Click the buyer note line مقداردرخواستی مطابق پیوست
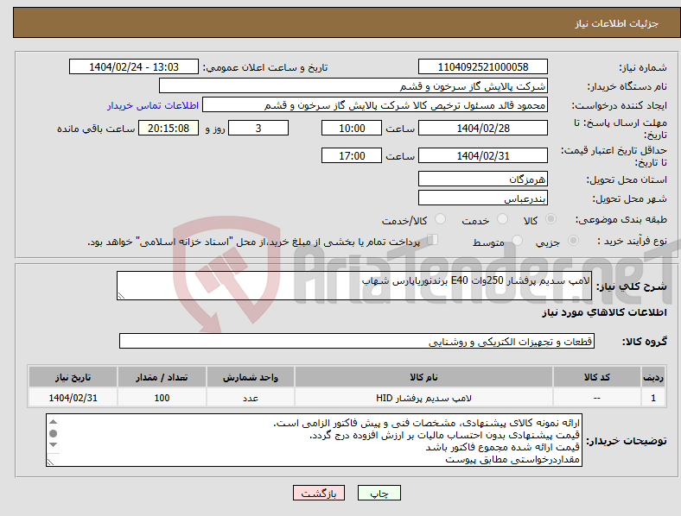The image size is (681, 516). click(x=512, y=459)
